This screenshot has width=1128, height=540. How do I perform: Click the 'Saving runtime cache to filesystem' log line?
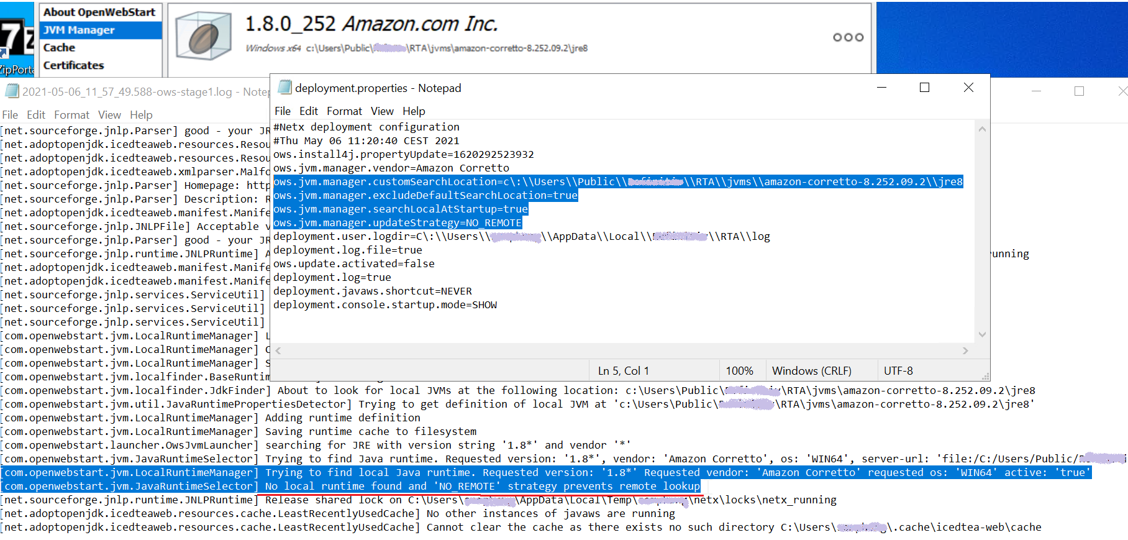click(239, 431)
